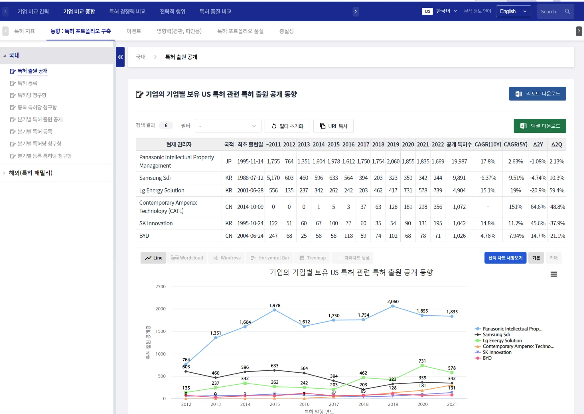Open chart hamburger menu icon
The width and height of the screenshot is (584, 414).
coord(553,274)
